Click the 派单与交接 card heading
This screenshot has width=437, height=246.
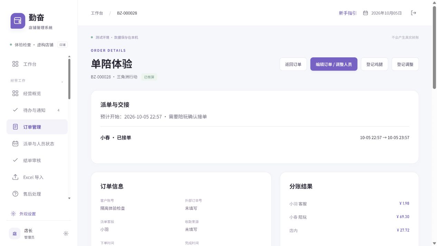click(x=115, y=105)
